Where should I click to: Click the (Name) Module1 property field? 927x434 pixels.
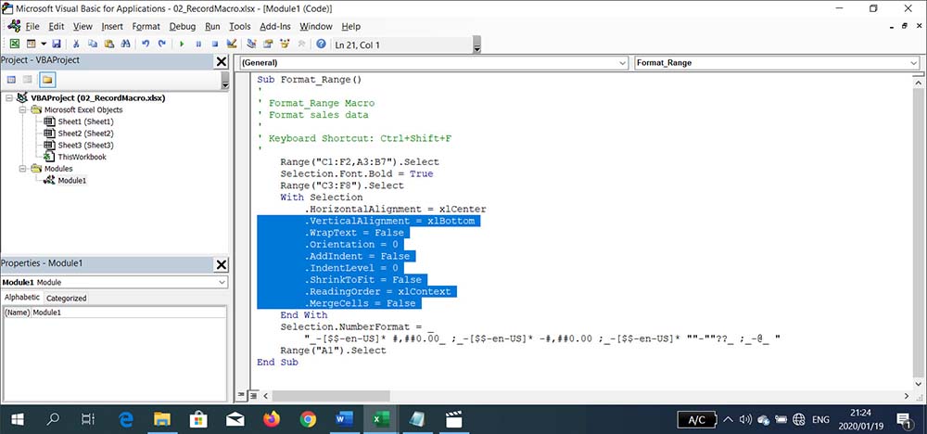pyautogui.click(x=114, y=313)
